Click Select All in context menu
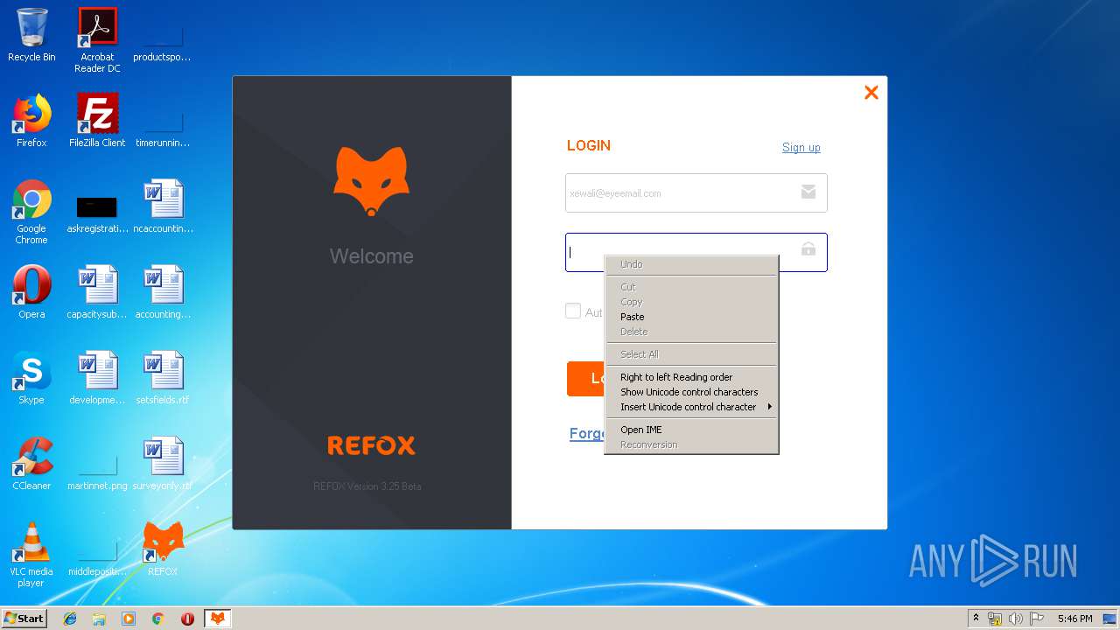 pyautogui.click(x=691, y=354)
